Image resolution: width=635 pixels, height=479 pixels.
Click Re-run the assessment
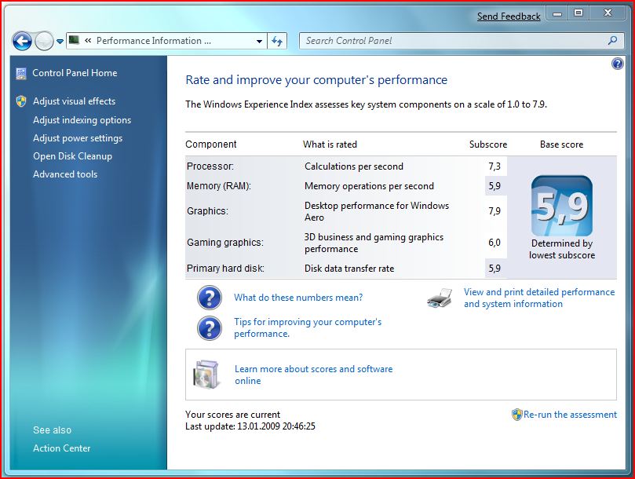[x=570, y=415]
